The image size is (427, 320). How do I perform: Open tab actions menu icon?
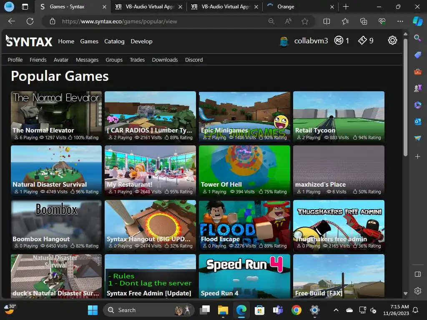25,7
